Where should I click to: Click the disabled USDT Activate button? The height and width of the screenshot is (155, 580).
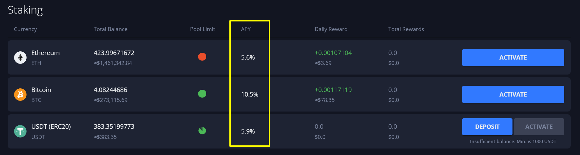[539, 127]
